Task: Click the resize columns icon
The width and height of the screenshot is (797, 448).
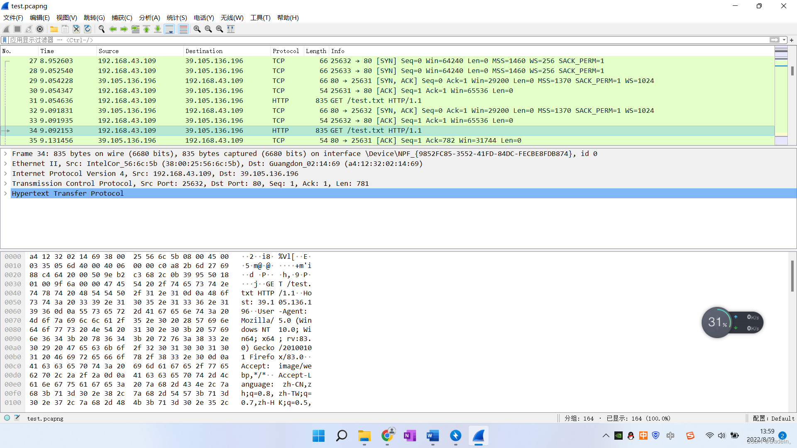Action: (231, 29)
